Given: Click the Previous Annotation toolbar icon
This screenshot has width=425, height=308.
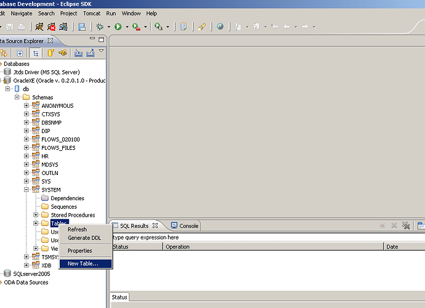Looking at the screenshot, I should tap(256, 26).
